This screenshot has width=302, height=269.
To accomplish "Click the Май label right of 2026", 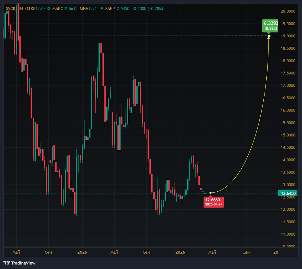I will click(212, 252).
